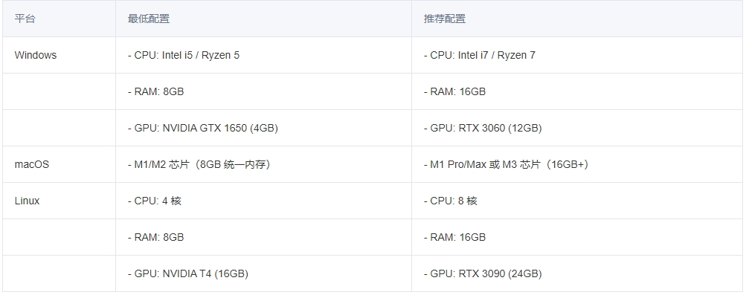Image resolution: width=746 pixels, height=295 pixels.
Task: Click Windows minimum RAM 8GB cell
Action: (x=263, y=91)
